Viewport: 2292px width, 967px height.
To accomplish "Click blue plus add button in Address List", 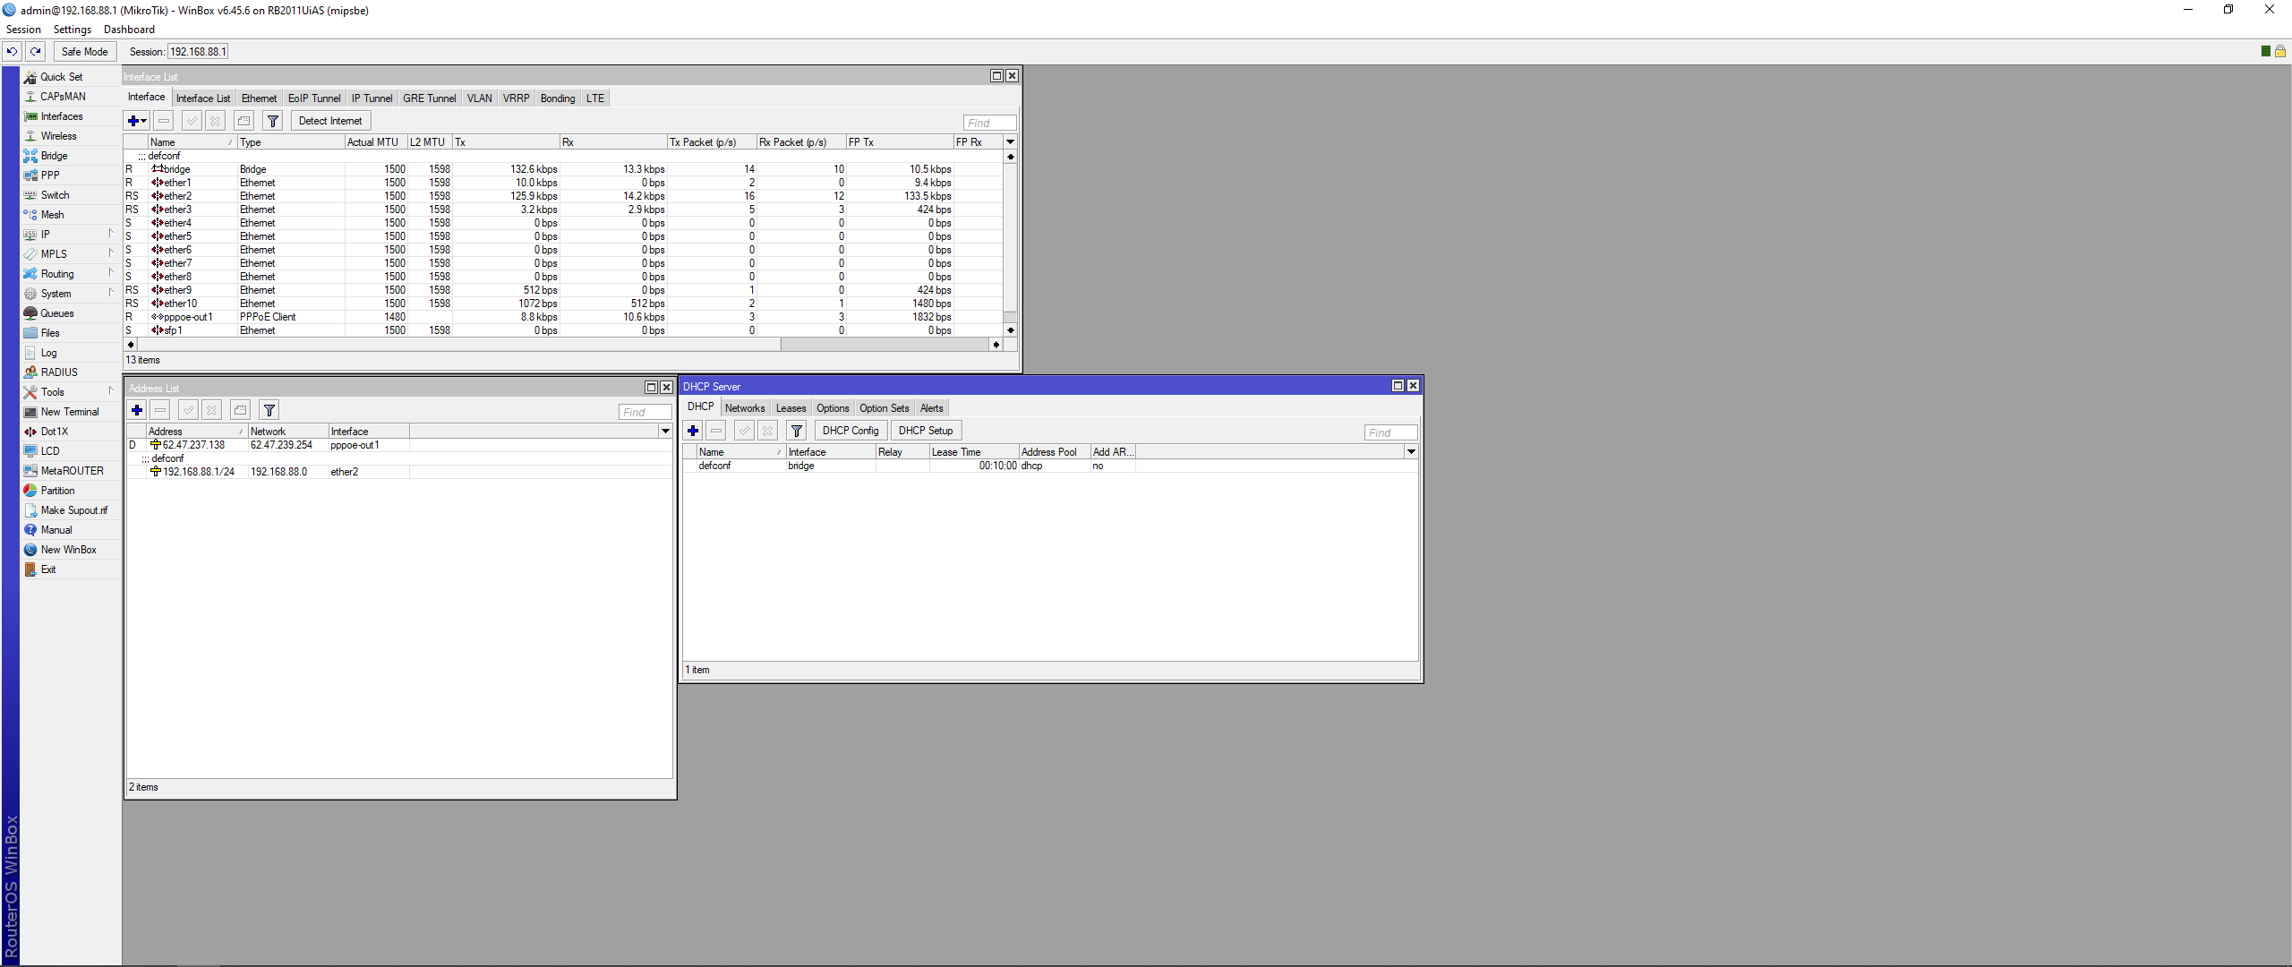I will coord(137,410).
